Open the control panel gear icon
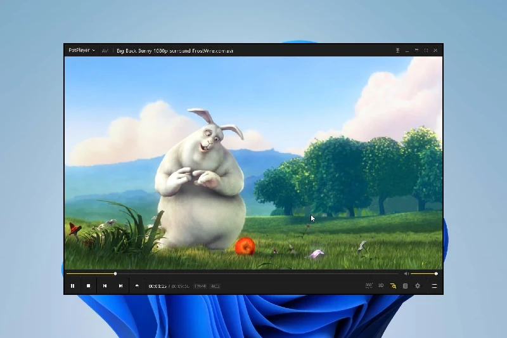Screen dimensions: 507x338 418,286
